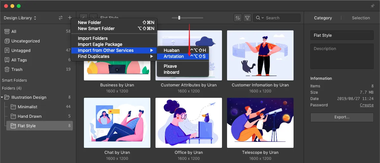Click the Create password link
This screenshot has height=163, width=380.
click(x=366, y=105)
